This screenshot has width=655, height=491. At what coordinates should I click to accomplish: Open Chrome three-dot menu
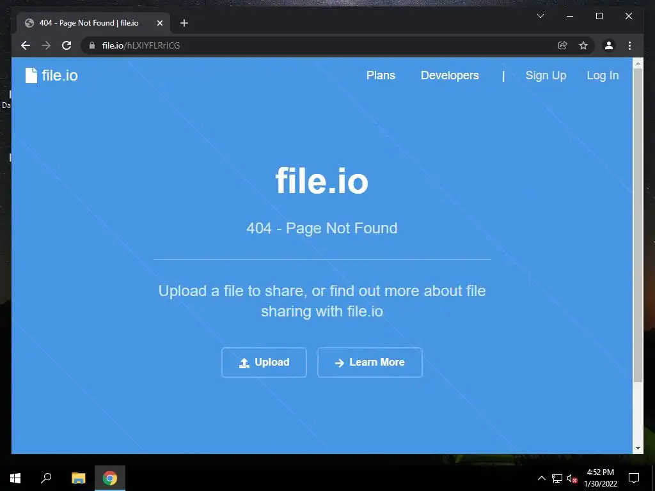pyautogui.click(x=629, y=45)
